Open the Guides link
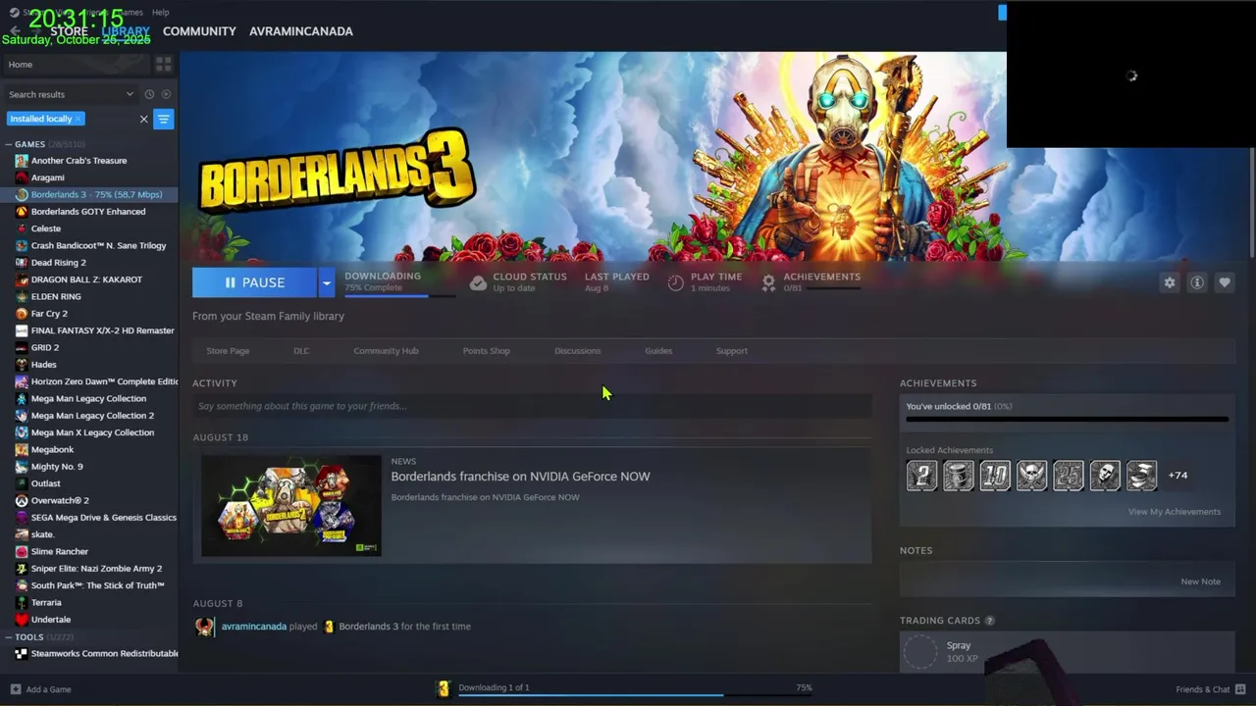 pos(658,351)
